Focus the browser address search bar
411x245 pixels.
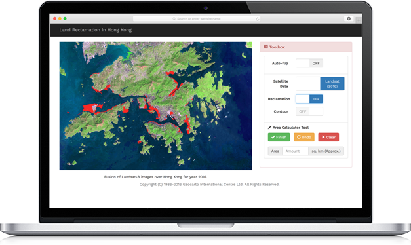click(197, 19)
